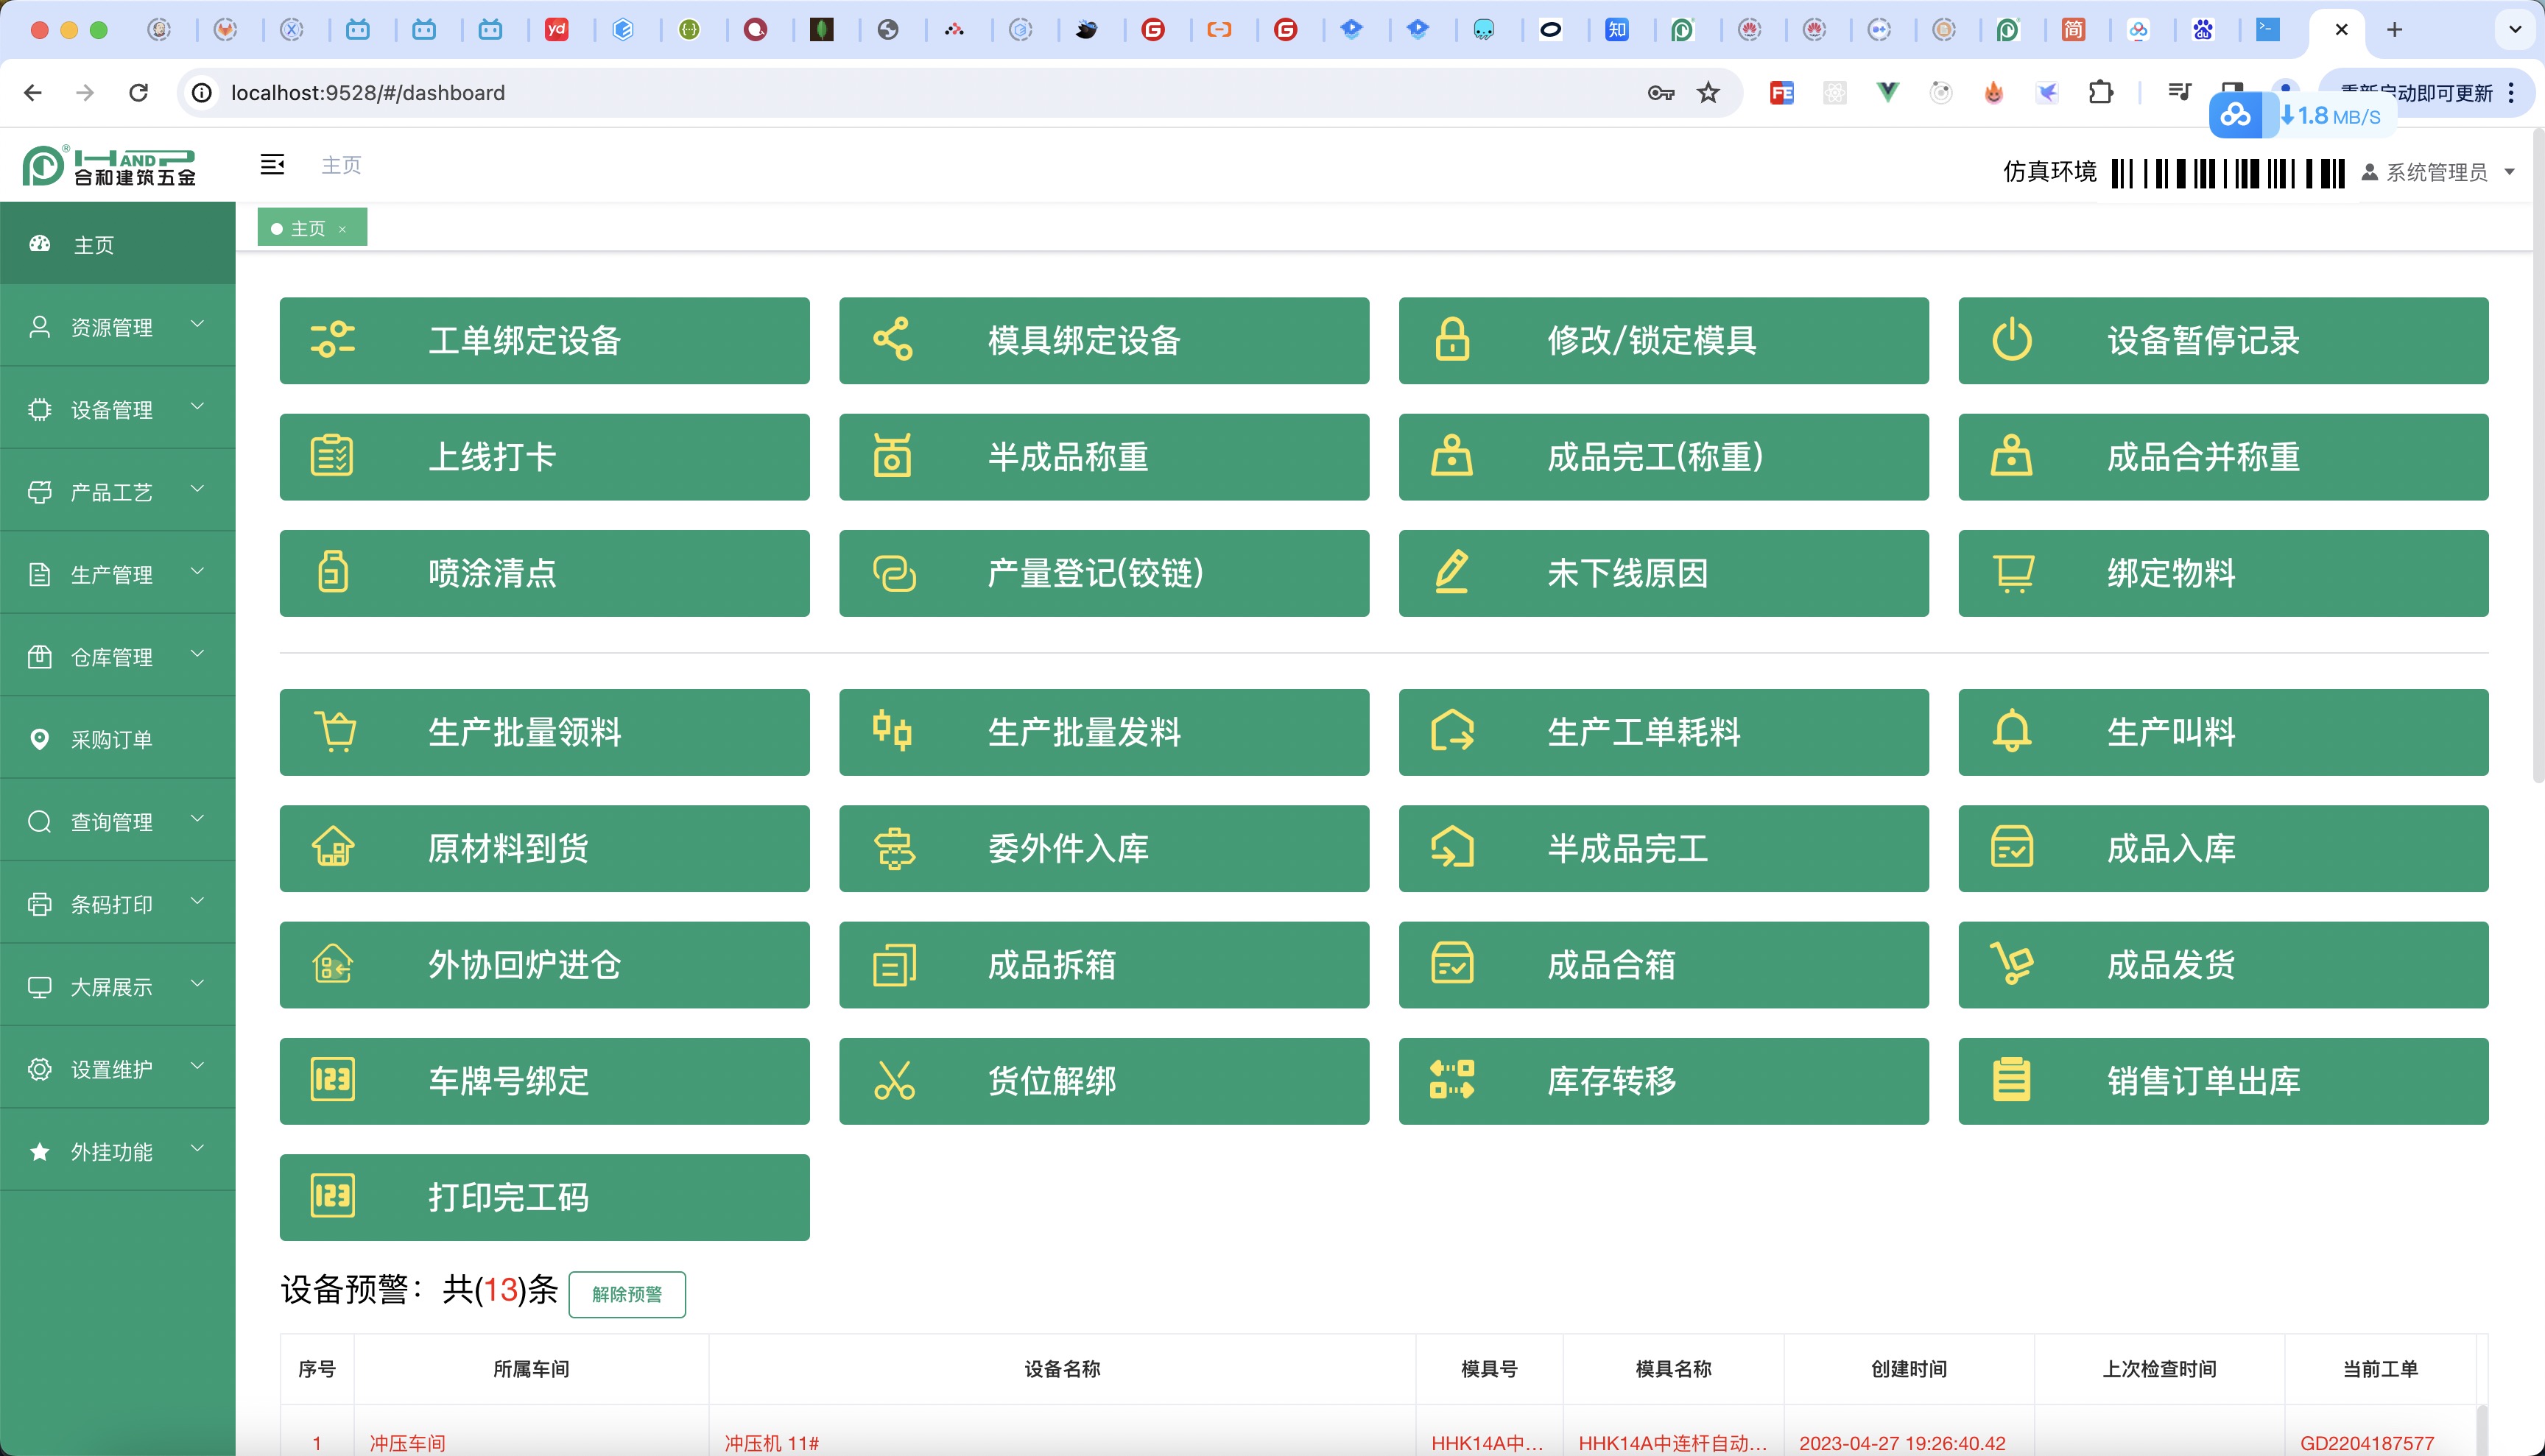
Task: Click the list icon on 销售订单出库
Action: click(x=2011, y=1080)
